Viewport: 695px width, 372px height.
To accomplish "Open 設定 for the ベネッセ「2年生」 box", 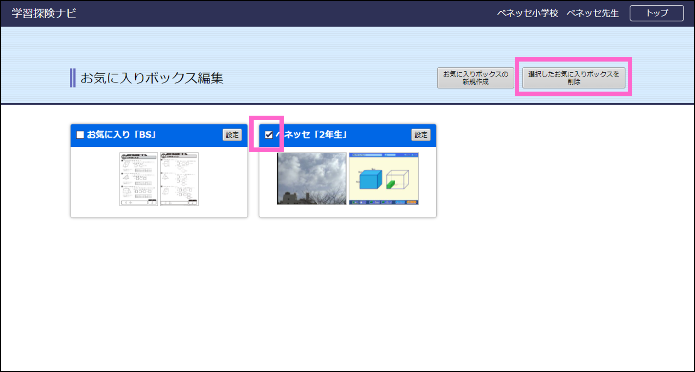I will tap(421, 135).
